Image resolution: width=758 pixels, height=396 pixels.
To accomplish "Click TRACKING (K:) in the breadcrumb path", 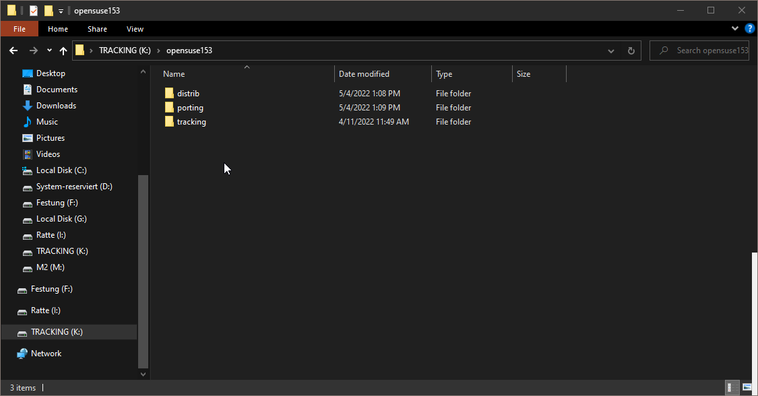I will (x=125, y=51).
